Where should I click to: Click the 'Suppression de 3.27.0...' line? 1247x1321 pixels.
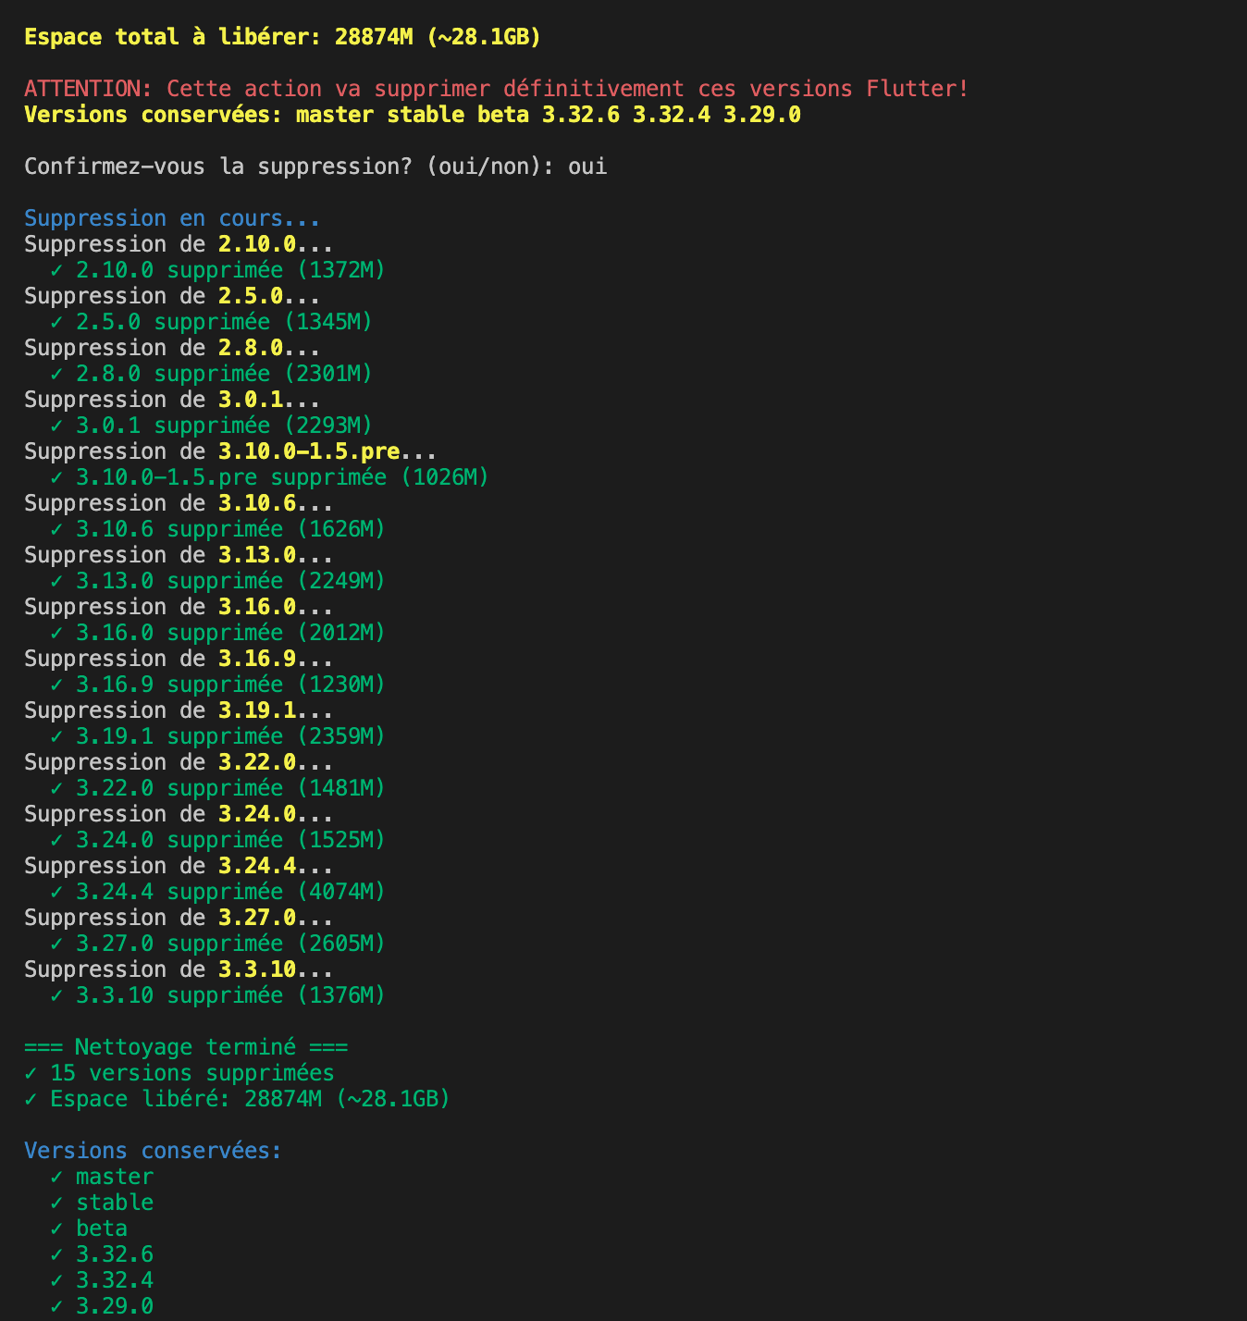click(x=179, y=918)
